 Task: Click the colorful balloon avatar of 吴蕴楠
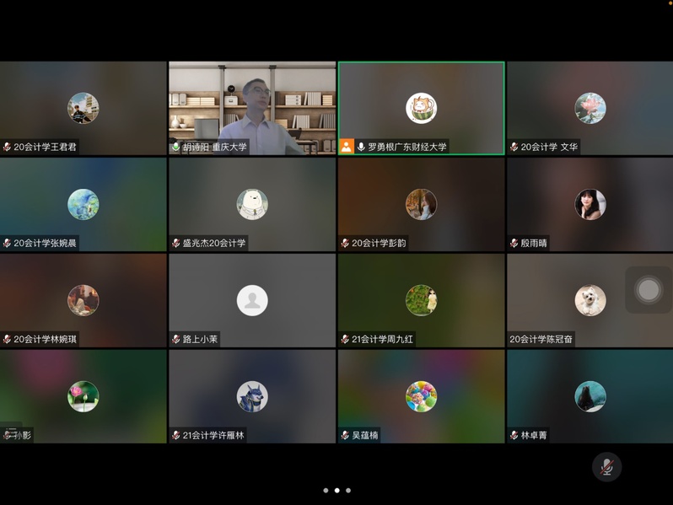point(421,396)
